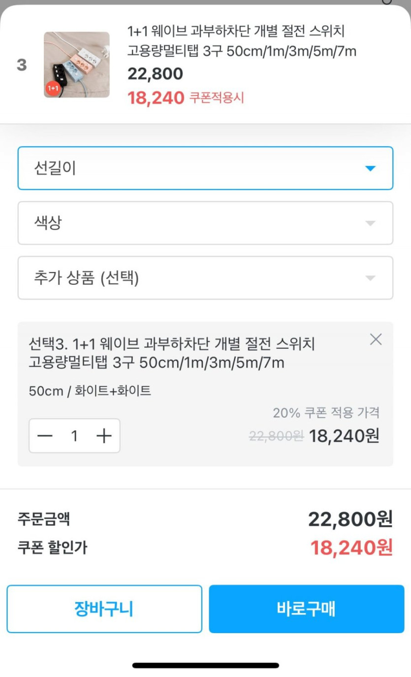Increase quantity with the plus icon
Image resolution: width=411 pixels, height=677 pixels.
(x=104, y=436)
